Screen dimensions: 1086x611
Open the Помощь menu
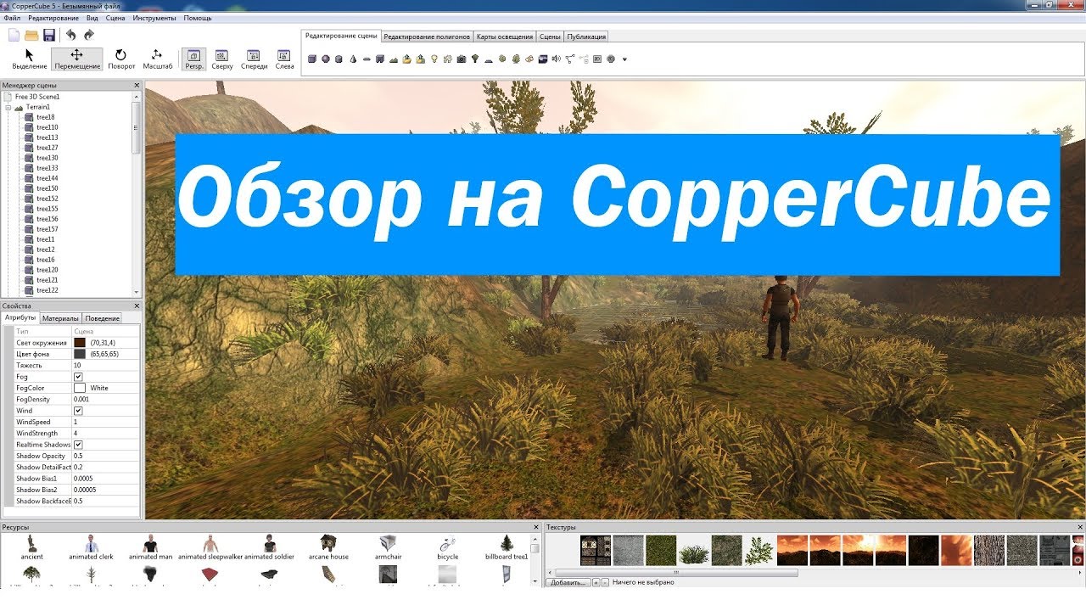coord(198,18)
